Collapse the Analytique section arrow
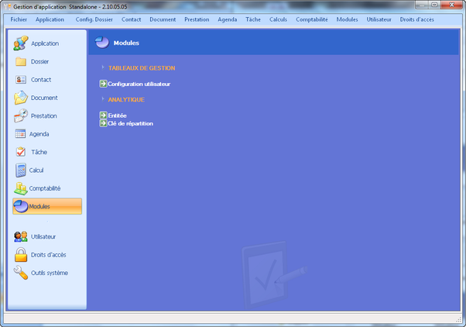466x327 pixels. click(x=102, y=99)
